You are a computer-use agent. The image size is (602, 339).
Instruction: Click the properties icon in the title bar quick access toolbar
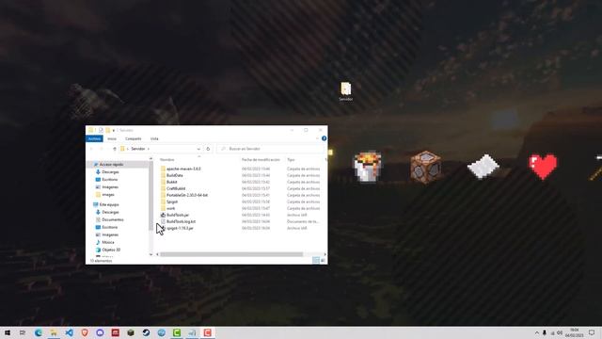[101, 130]
